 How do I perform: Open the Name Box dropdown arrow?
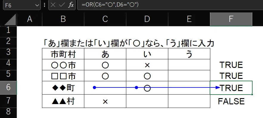37,5
